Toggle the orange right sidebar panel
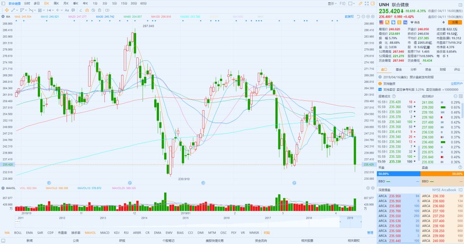 [372, 3]
